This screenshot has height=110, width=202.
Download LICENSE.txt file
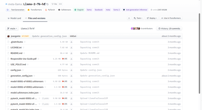point(71,47)
